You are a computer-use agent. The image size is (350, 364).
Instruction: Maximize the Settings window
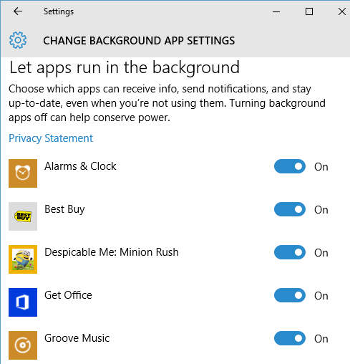pos(309,11)
